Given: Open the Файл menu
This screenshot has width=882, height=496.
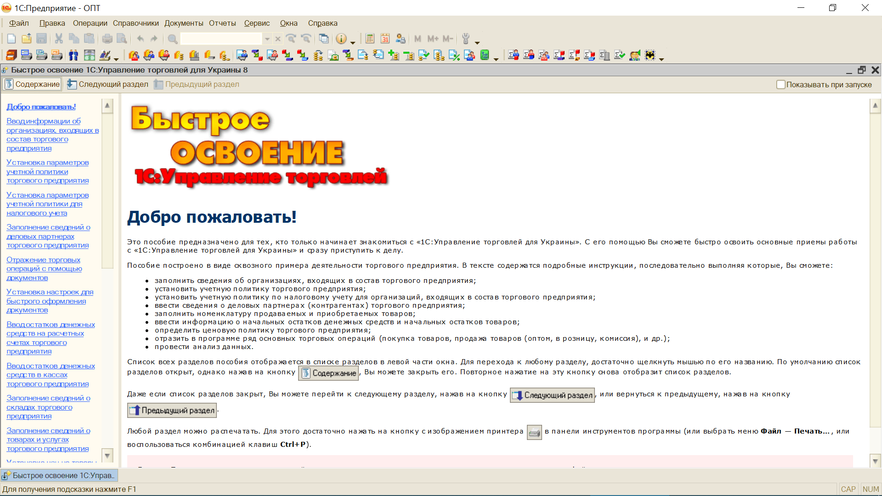Looking at the screenshot, I should pyautogui.click(x=19, y=23).
